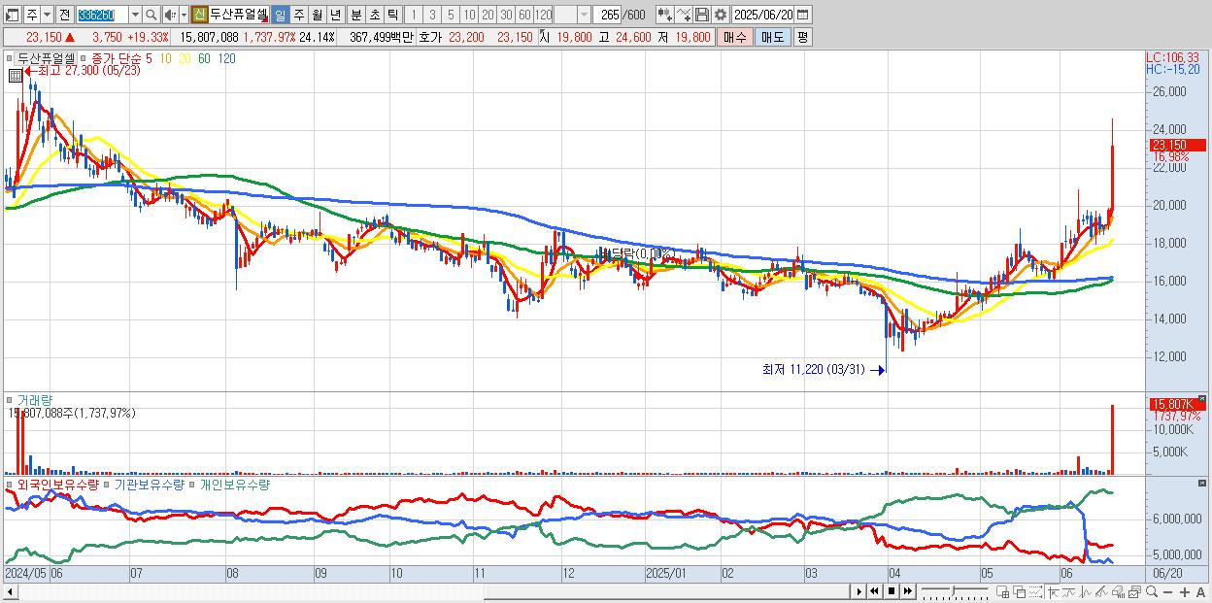1212x603 pixels.
Task: Click the date field 2025/06/20
Action: (x=763, y=15)
